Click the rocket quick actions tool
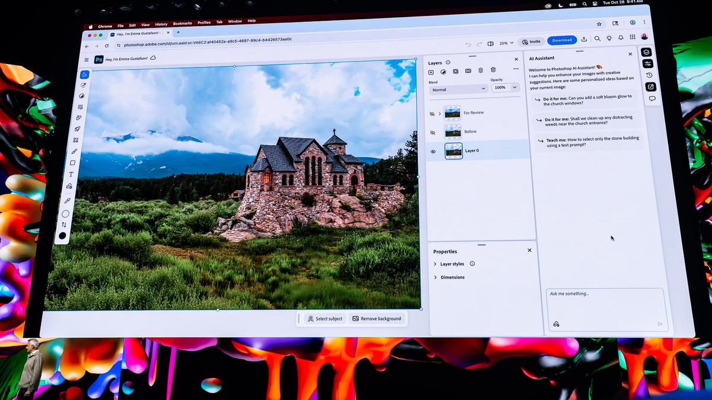The width and height of the screenshot is (712, 400). pyautogui.click(x=77, y=129)
